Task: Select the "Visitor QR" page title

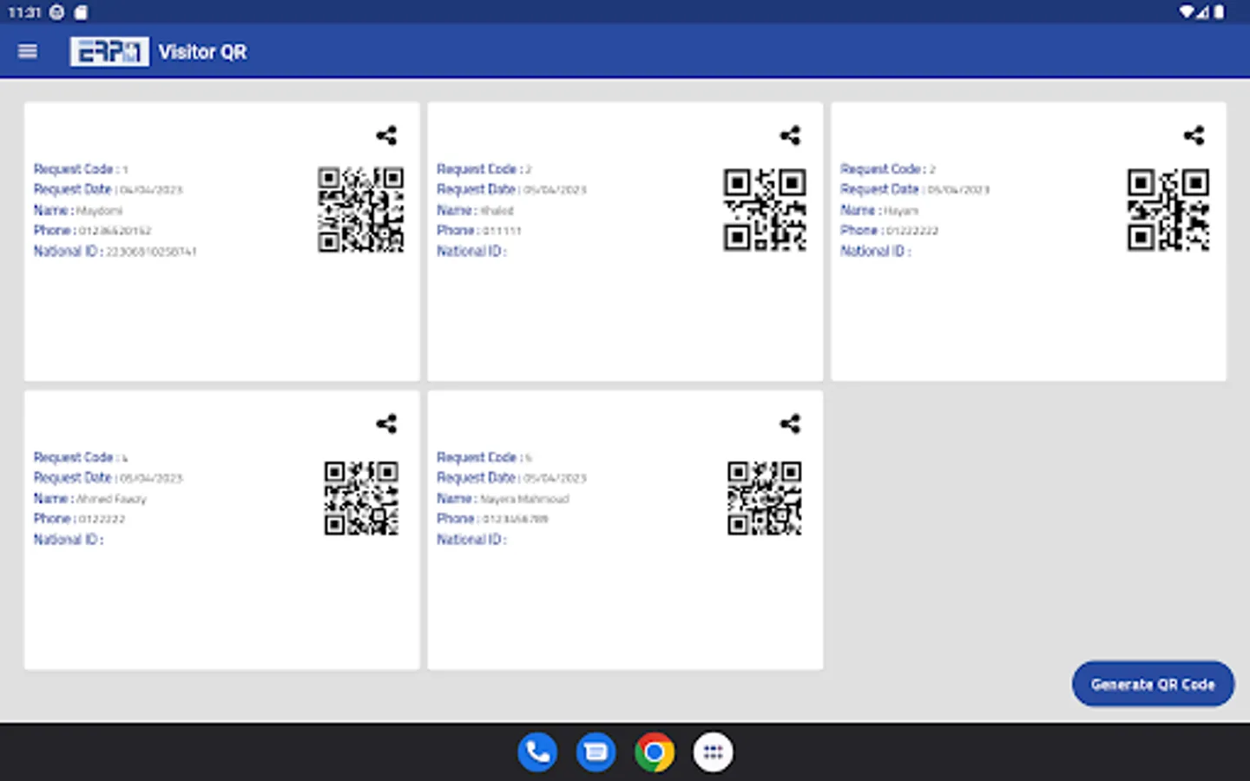Action: [202, 52]
